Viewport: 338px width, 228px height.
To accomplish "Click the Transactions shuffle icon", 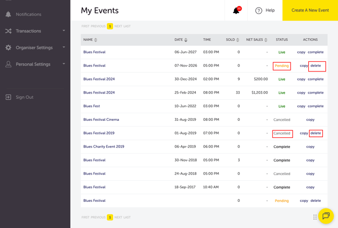I will click(8, 31).
